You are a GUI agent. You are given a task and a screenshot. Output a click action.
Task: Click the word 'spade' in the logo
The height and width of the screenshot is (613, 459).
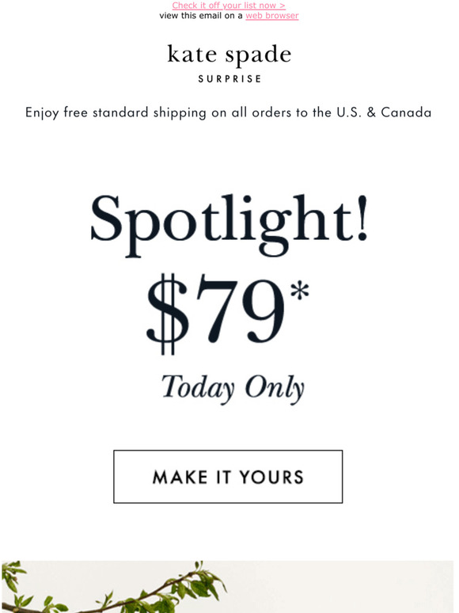click(259, 55)
